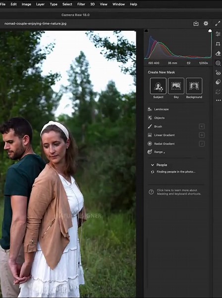This screenshot has height=298, width=222.
Task: Toggle shadow clipping warning triangle
Action: [146, 30]
